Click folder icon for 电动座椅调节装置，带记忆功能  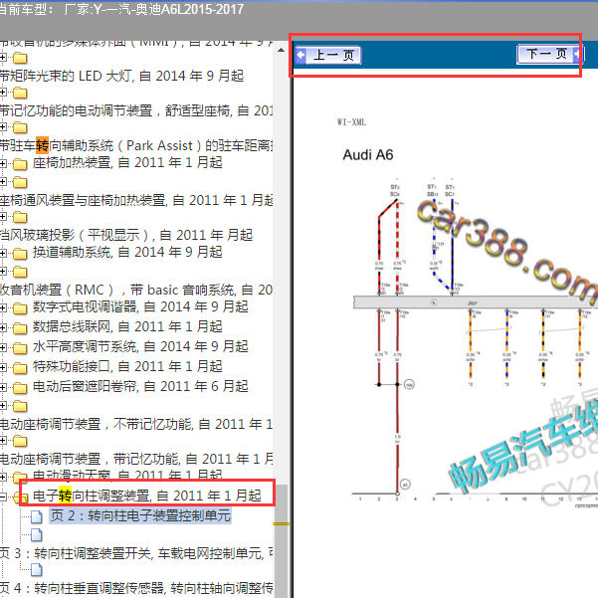click(20, 441)
